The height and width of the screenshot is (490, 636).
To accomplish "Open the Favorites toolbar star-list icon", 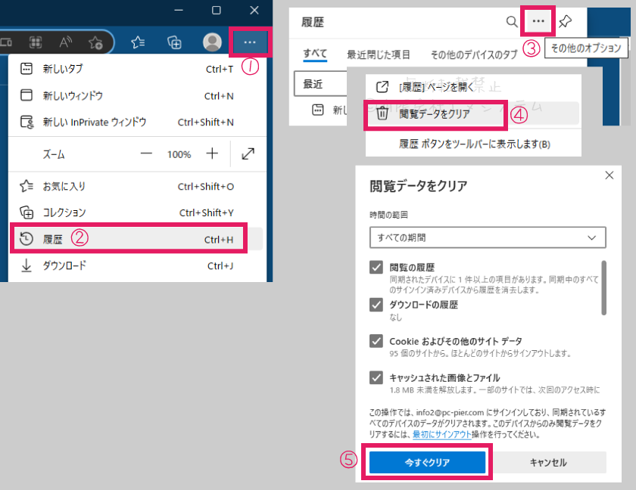I will 138,42.
